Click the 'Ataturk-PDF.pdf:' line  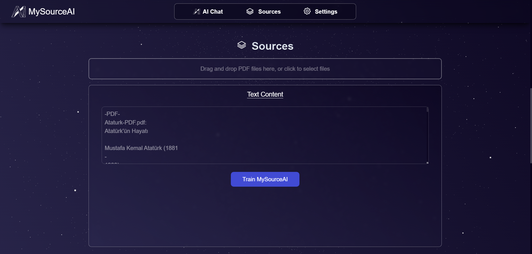tap(126, 122)
